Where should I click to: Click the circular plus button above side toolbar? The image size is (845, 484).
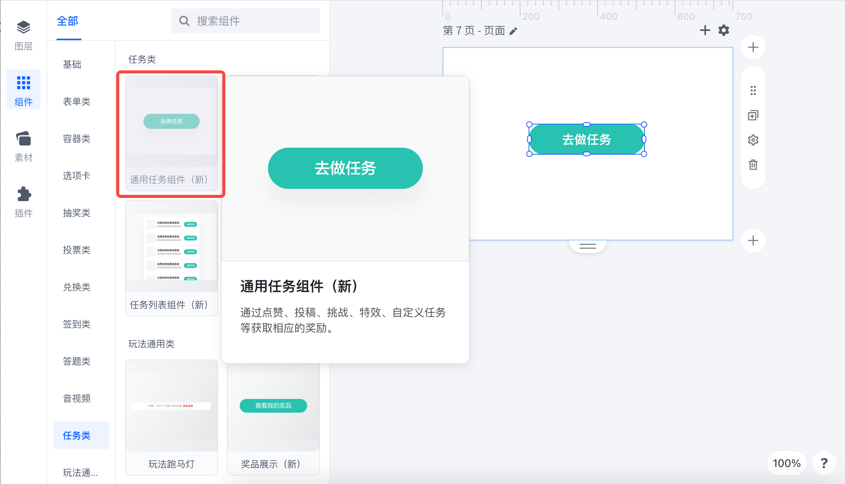point(753,47)
